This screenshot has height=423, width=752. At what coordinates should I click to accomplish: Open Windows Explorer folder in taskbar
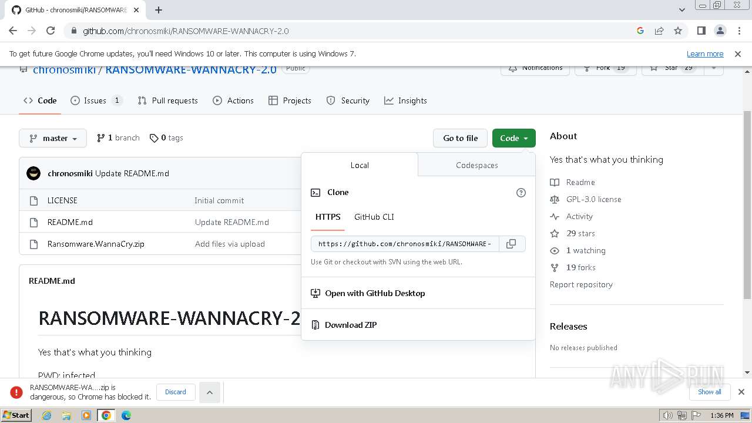pyautogui.click(x=66, y=415)
